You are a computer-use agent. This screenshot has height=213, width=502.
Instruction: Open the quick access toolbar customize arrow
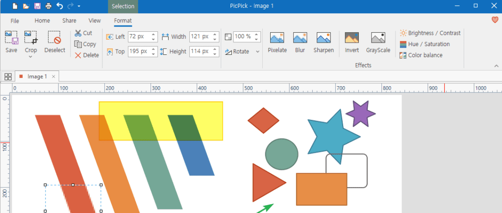79,6
